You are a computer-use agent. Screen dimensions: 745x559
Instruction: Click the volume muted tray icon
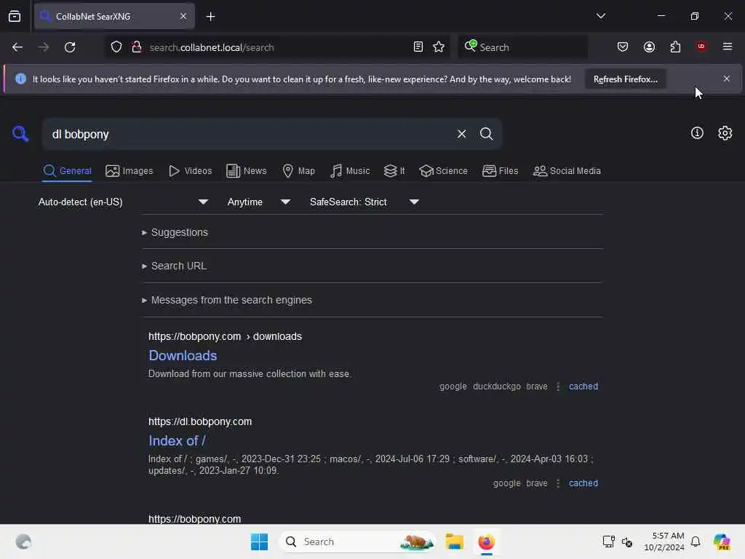coord(626,542)
